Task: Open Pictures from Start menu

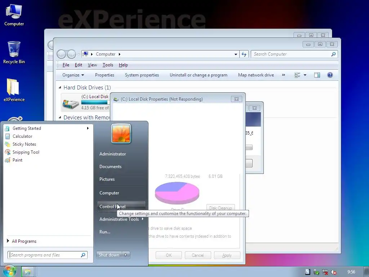Action: coord(107,179)
